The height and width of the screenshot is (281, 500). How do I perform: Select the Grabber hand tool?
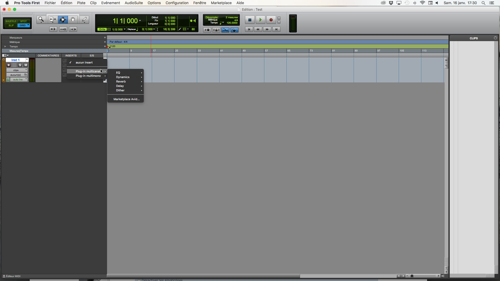click(x=73, y=20)
